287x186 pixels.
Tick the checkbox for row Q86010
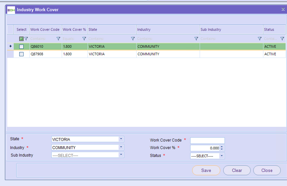tap(22, 47)
